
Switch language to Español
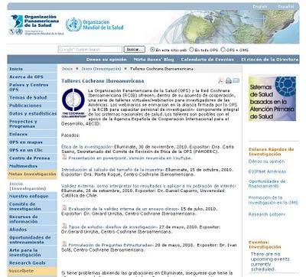(x=286, y=7)
